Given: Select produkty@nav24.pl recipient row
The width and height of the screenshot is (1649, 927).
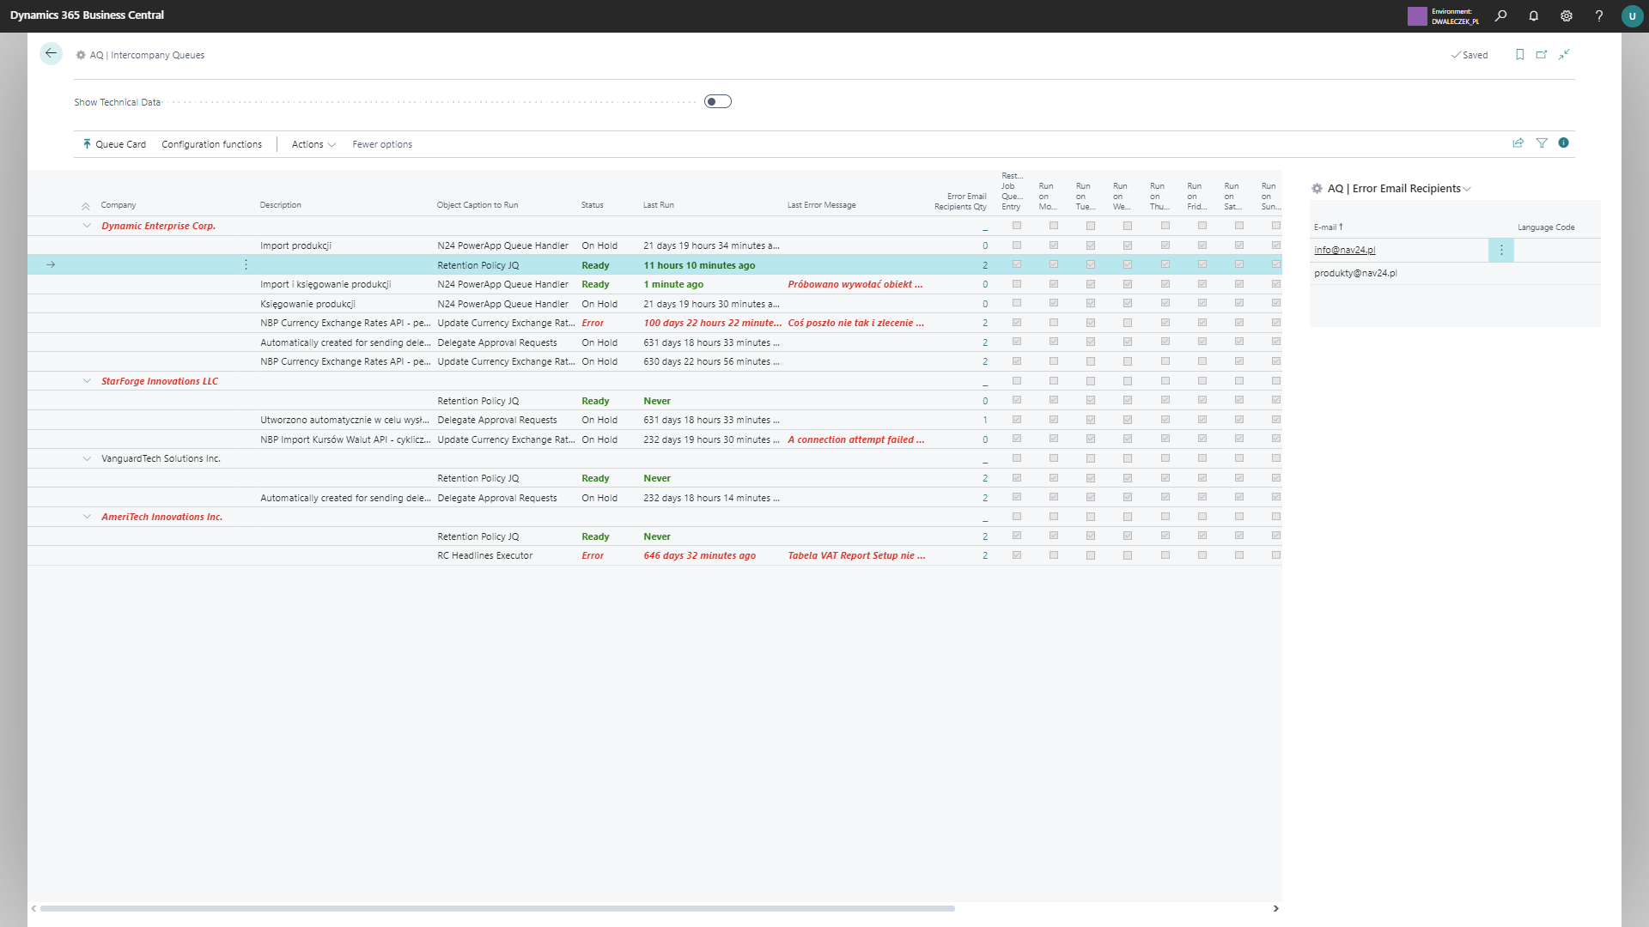Looking at the screenshot, I should 1455,273.
